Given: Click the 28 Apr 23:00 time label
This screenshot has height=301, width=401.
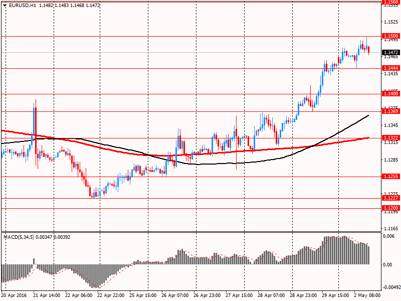Looking at the screenshot, I should [303, 295].
